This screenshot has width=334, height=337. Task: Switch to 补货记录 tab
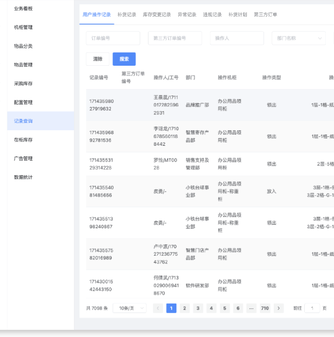coord(126,14)
